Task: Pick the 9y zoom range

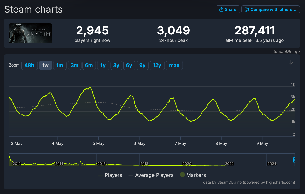Action: pyautogui.click(x=142, y=65)
